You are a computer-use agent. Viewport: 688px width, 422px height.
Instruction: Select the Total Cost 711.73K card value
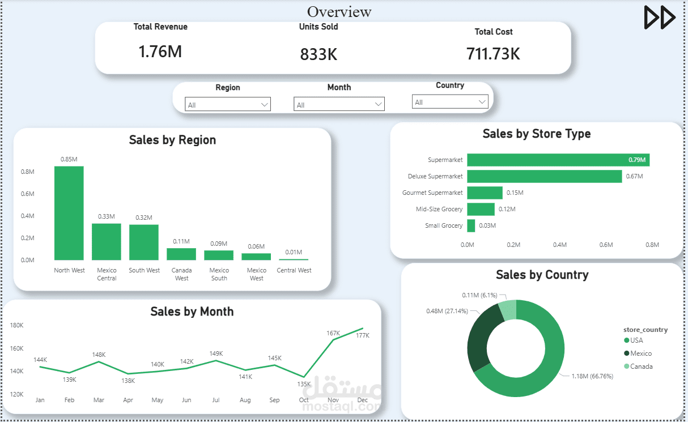[493, 54]
